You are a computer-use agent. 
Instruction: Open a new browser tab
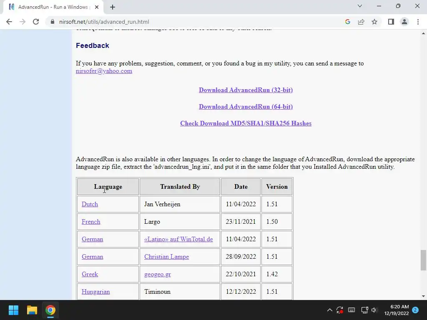[x=113, y=7]
